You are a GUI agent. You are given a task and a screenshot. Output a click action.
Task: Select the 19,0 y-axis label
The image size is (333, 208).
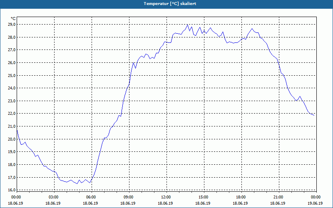[x=12, y=152]
